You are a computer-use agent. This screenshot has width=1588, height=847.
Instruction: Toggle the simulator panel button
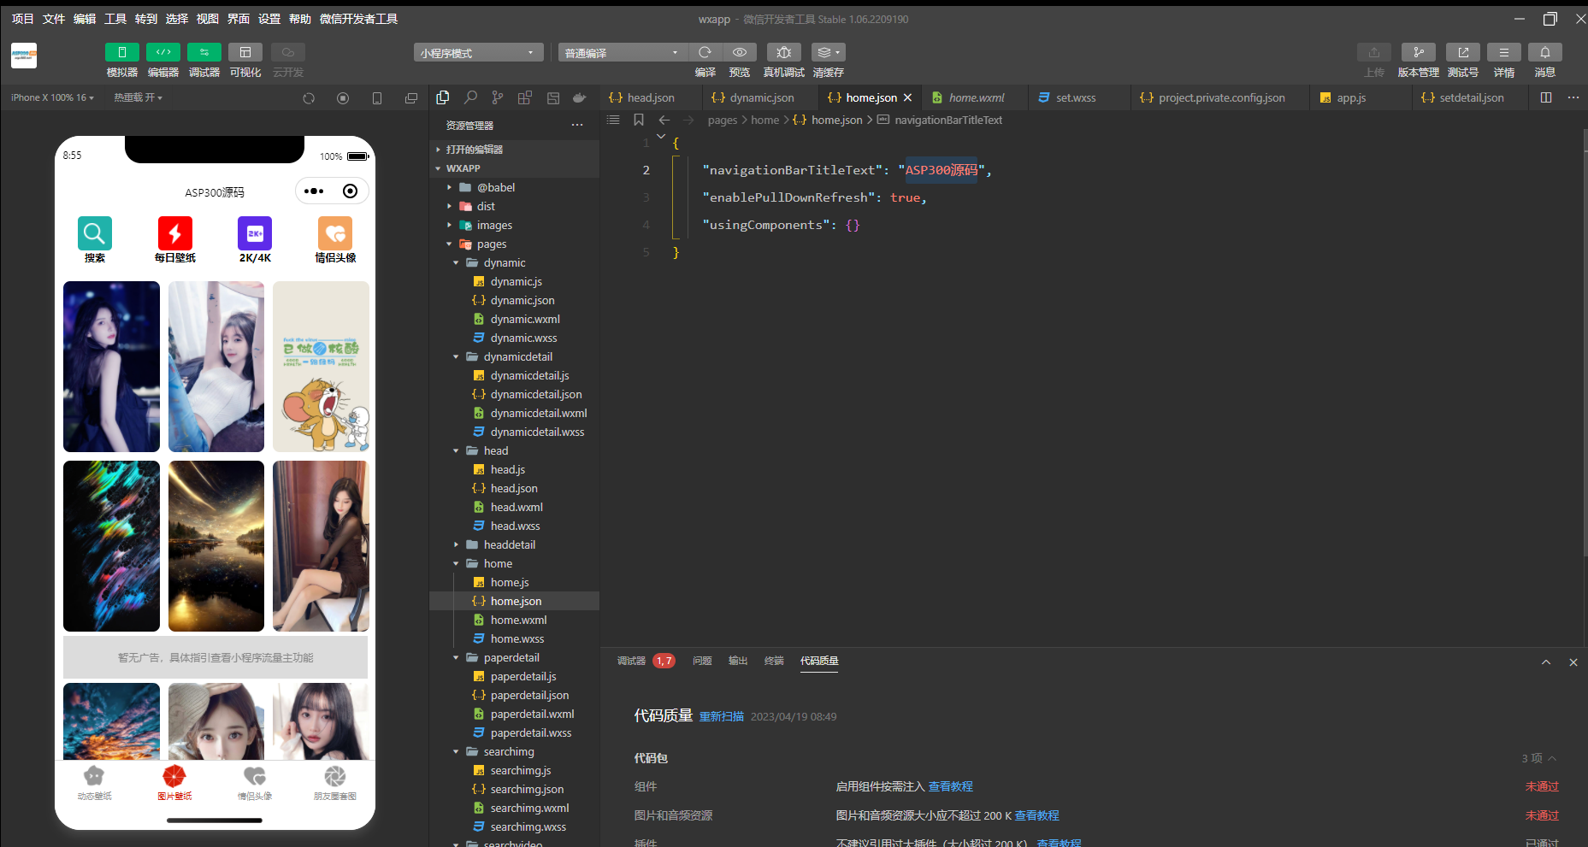pos(122,53)
